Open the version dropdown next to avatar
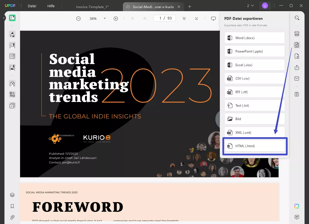The image size is (309, 224). pyautogui.click(x=249, y=6)
